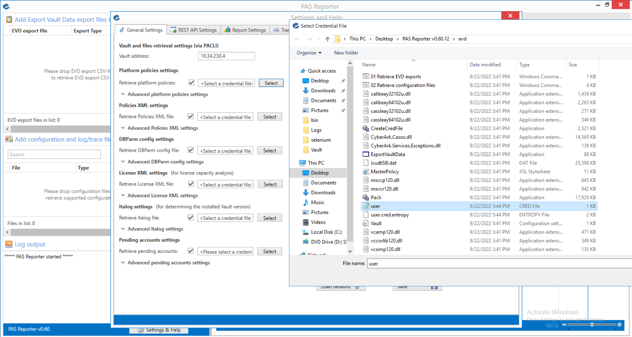Select the Pacli application icon
This screenshot has width=632, height=337.
click(x=365, y=197)
